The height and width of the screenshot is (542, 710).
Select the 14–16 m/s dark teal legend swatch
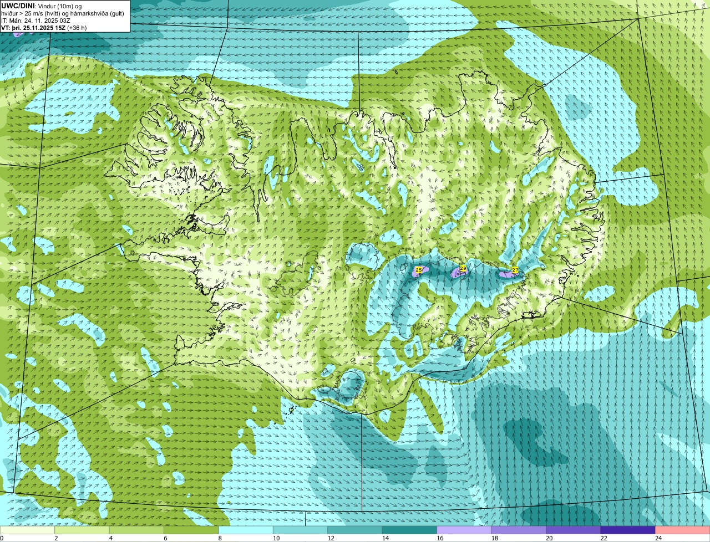coord(410,530)
